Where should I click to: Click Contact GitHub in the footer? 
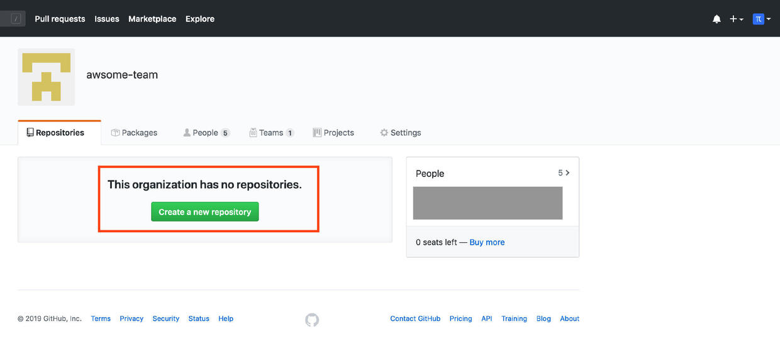click(415, 319)
